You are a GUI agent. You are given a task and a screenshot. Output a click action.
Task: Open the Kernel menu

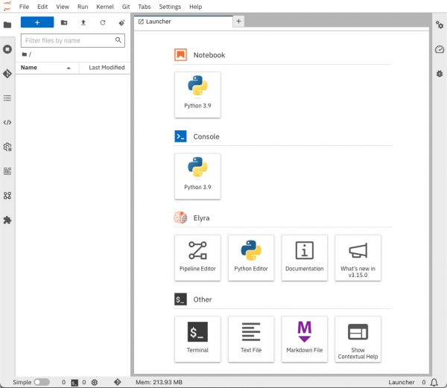pyautogui.click(x=105, y=7)
